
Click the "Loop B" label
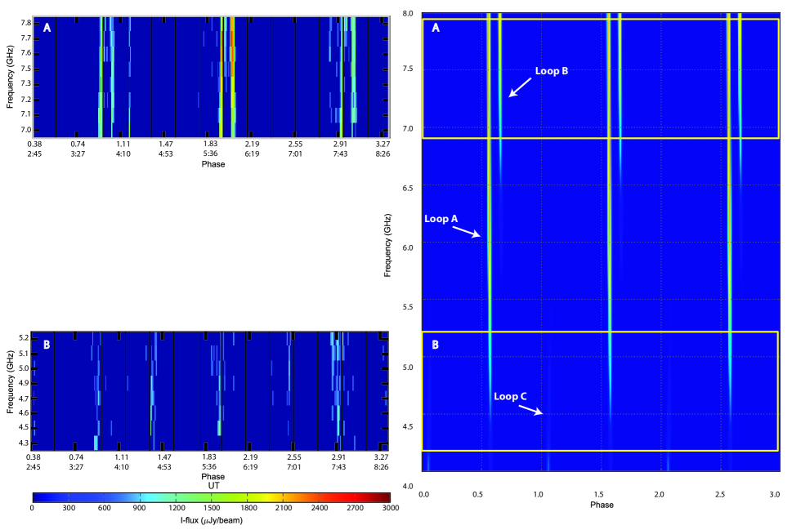[552, 71]
